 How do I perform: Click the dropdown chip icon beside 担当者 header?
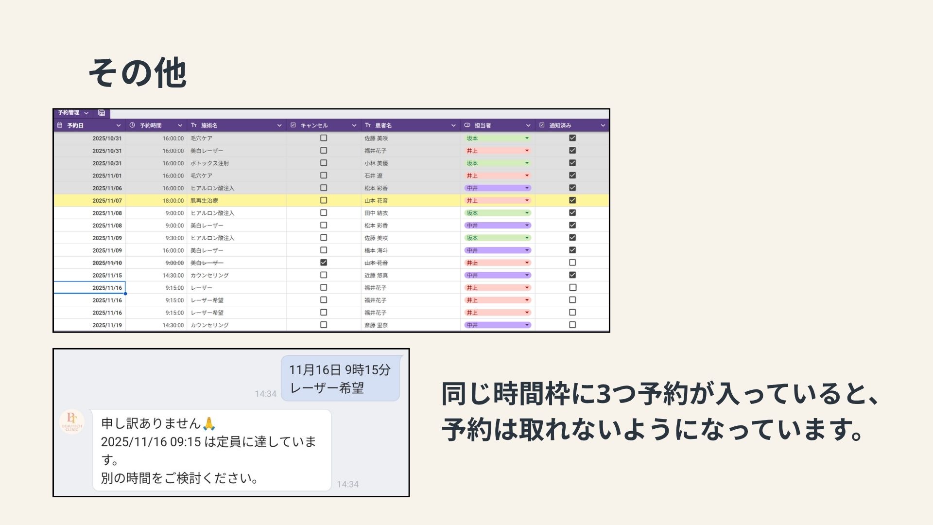coord(467,125)
